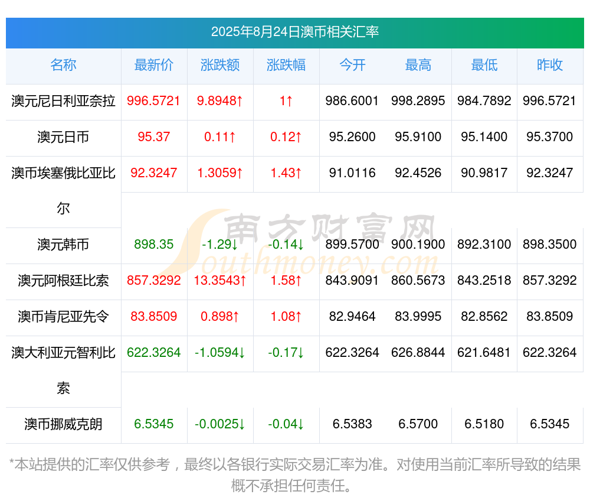Viewport: 590px width, 504px height.
Task: Click change amount 0.11↑
Action: point(219,136)
